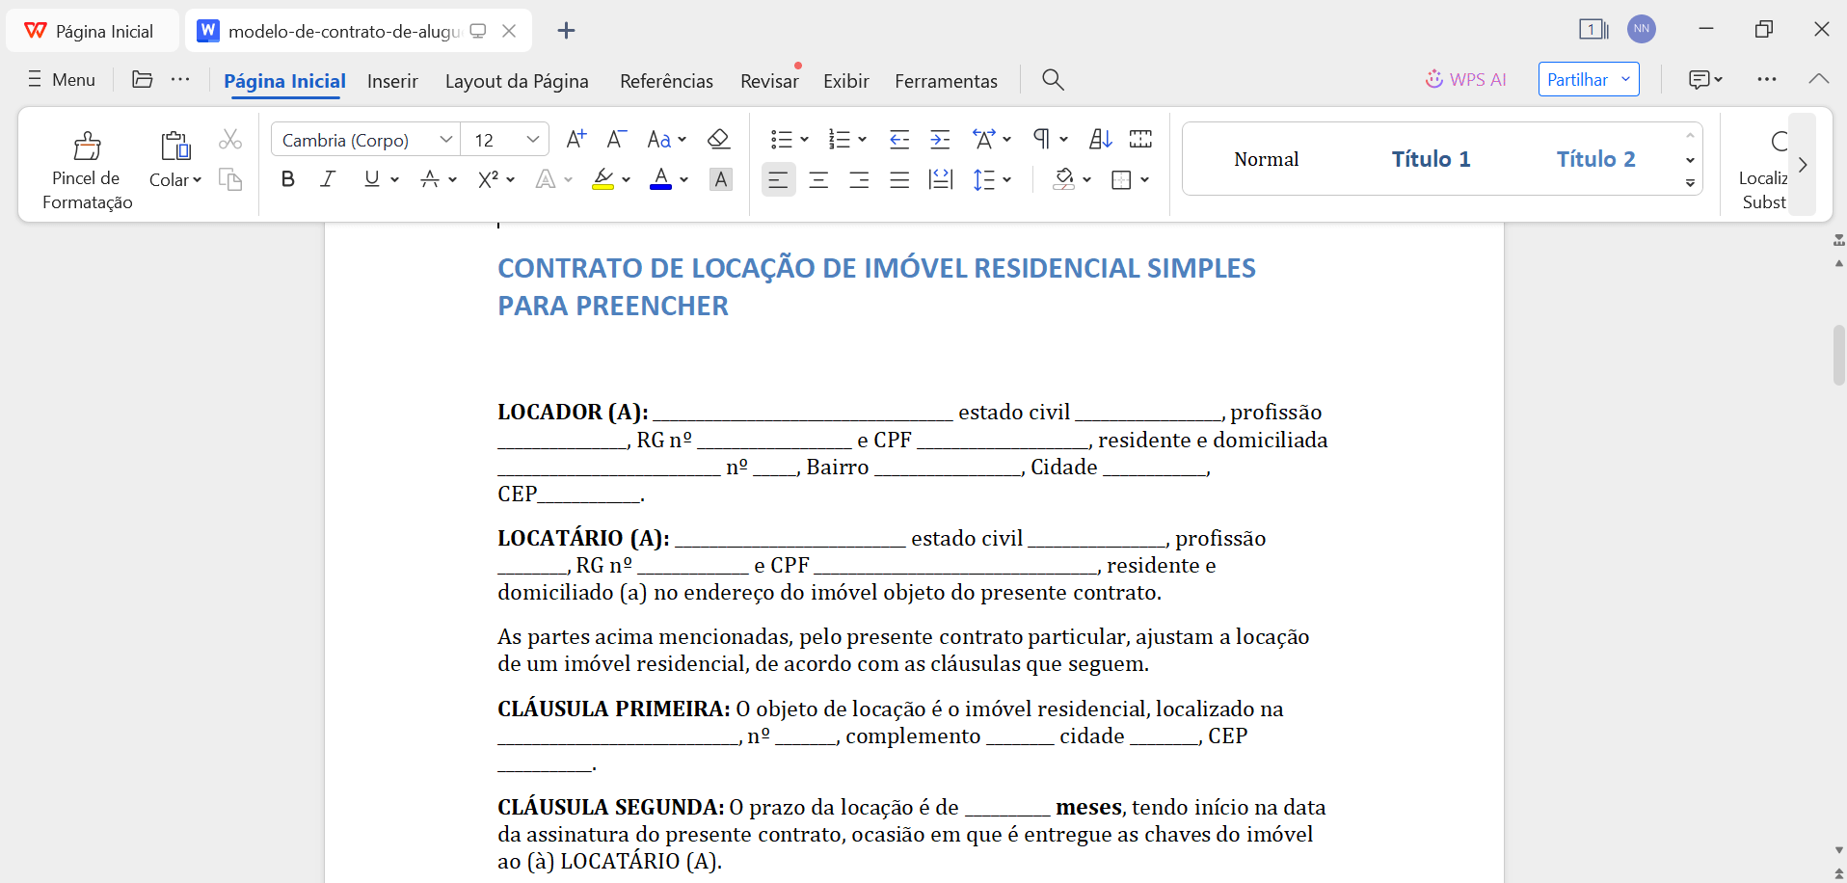Toggle italic formatting
Screen dimensions: 1847x883
pos(328,178)
